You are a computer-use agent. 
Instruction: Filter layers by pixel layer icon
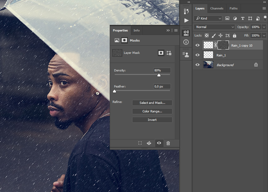[227, 19]
